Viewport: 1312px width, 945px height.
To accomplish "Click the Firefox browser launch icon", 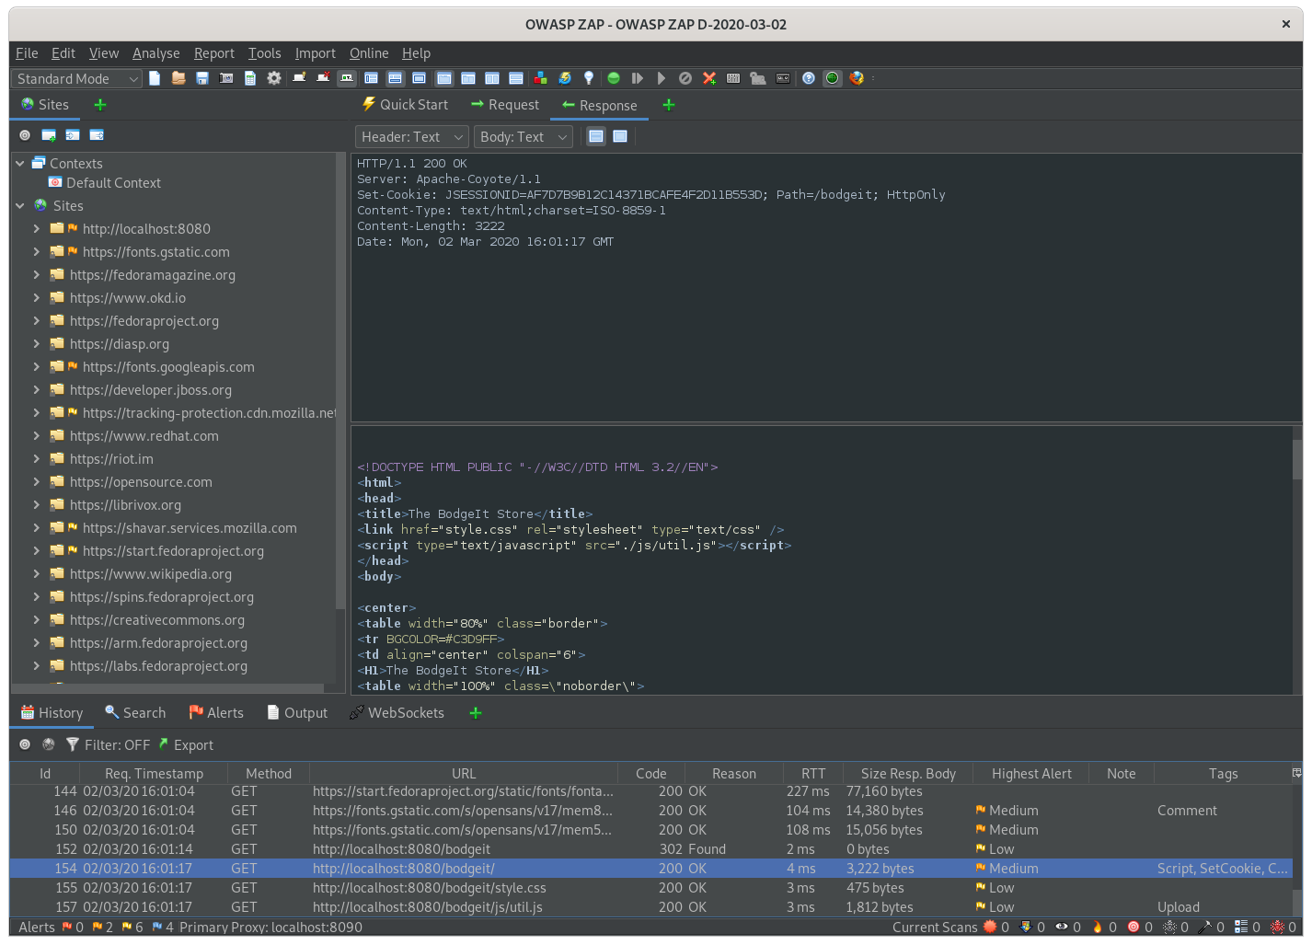I will click(857, 78).
